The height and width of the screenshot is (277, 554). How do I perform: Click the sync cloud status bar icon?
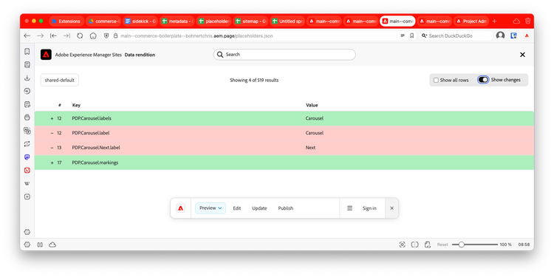(52, 244)
